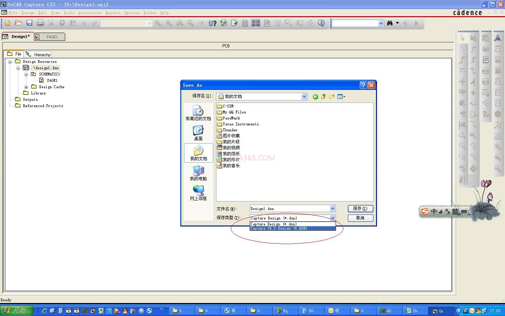The image size is (505, 316).
Task: Switch to the Hierarchy tab
Action: pos(39,54)
